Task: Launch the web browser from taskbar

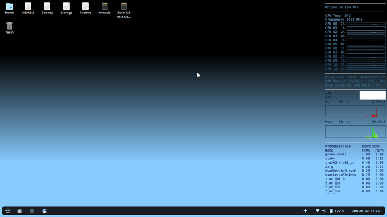Action: 44,211
